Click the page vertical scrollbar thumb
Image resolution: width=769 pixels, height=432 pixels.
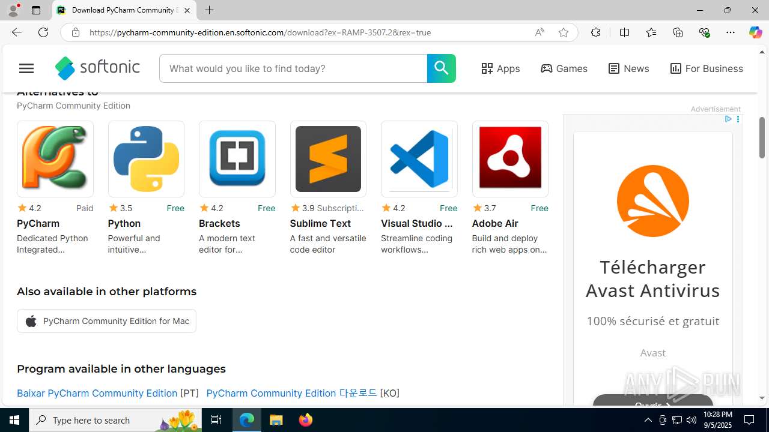tap(762, 138)
